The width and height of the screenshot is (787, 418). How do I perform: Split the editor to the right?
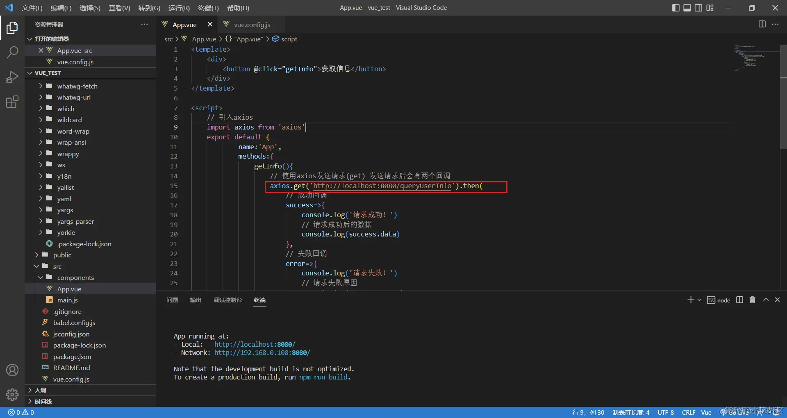tap(762, 24)
